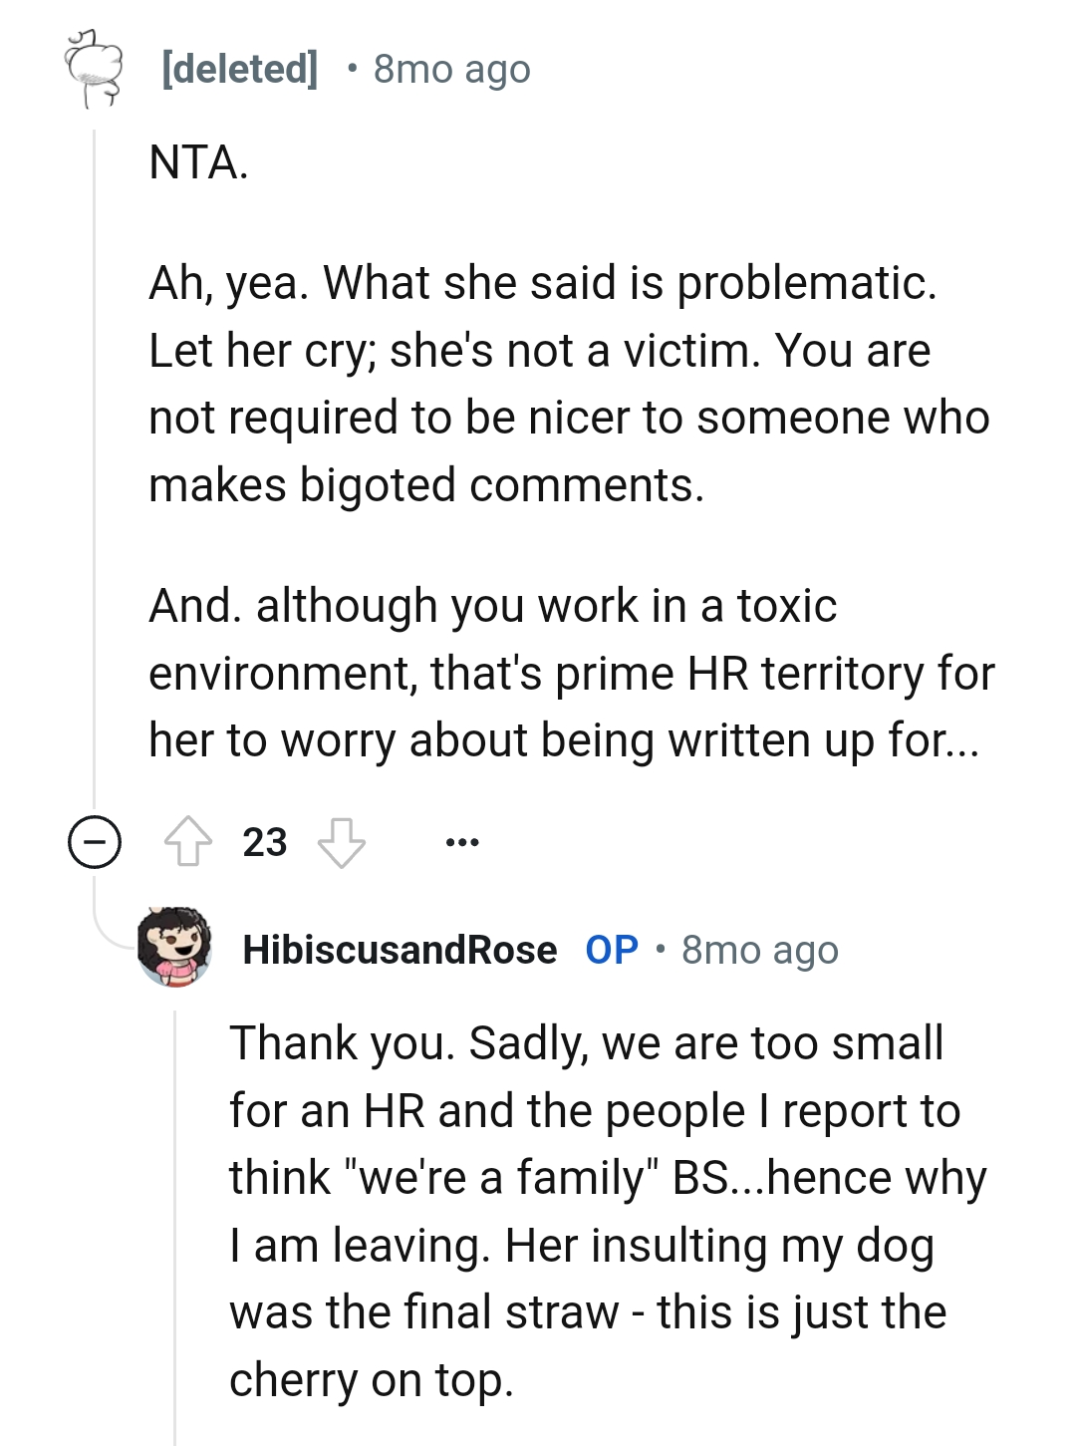The width and height of the screenshot is (1075, 1446).
Task: Click the [deleted] username label
Action: (x=238, y=70)
